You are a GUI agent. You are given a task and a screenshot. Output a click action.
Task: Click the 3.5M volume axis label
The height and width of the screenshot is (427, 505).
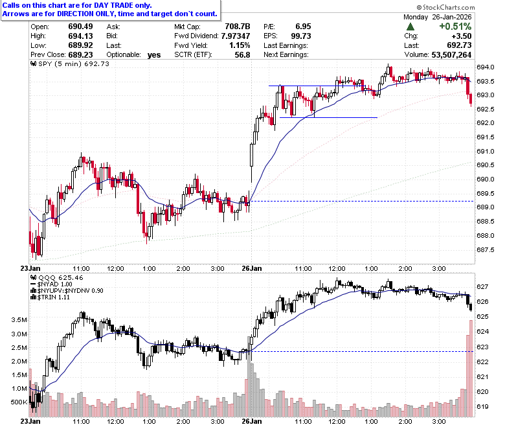click(x=19, y=320)
